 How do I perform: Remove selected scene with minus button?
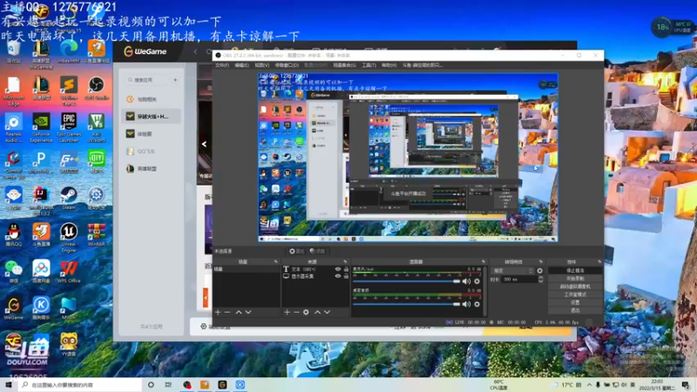coord(227,313)
